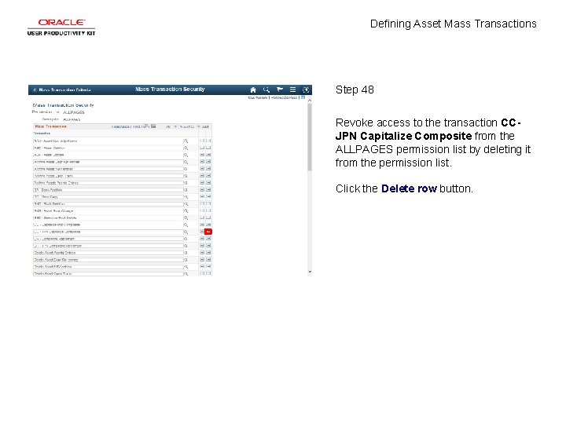Screen dimensions: 566x424
Task: Open lookup for Book Deletion row
Action: pyautogui.click(x=186, y=204)
